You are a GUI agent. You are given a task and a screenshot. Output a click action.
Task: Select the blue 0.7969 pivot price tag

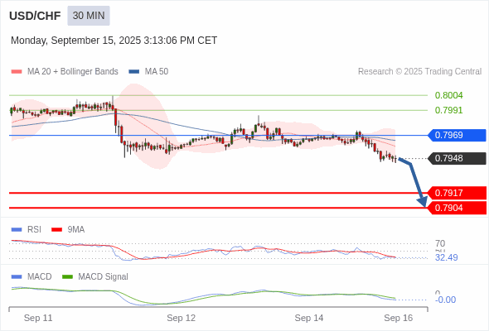click(x=457, y=135)
